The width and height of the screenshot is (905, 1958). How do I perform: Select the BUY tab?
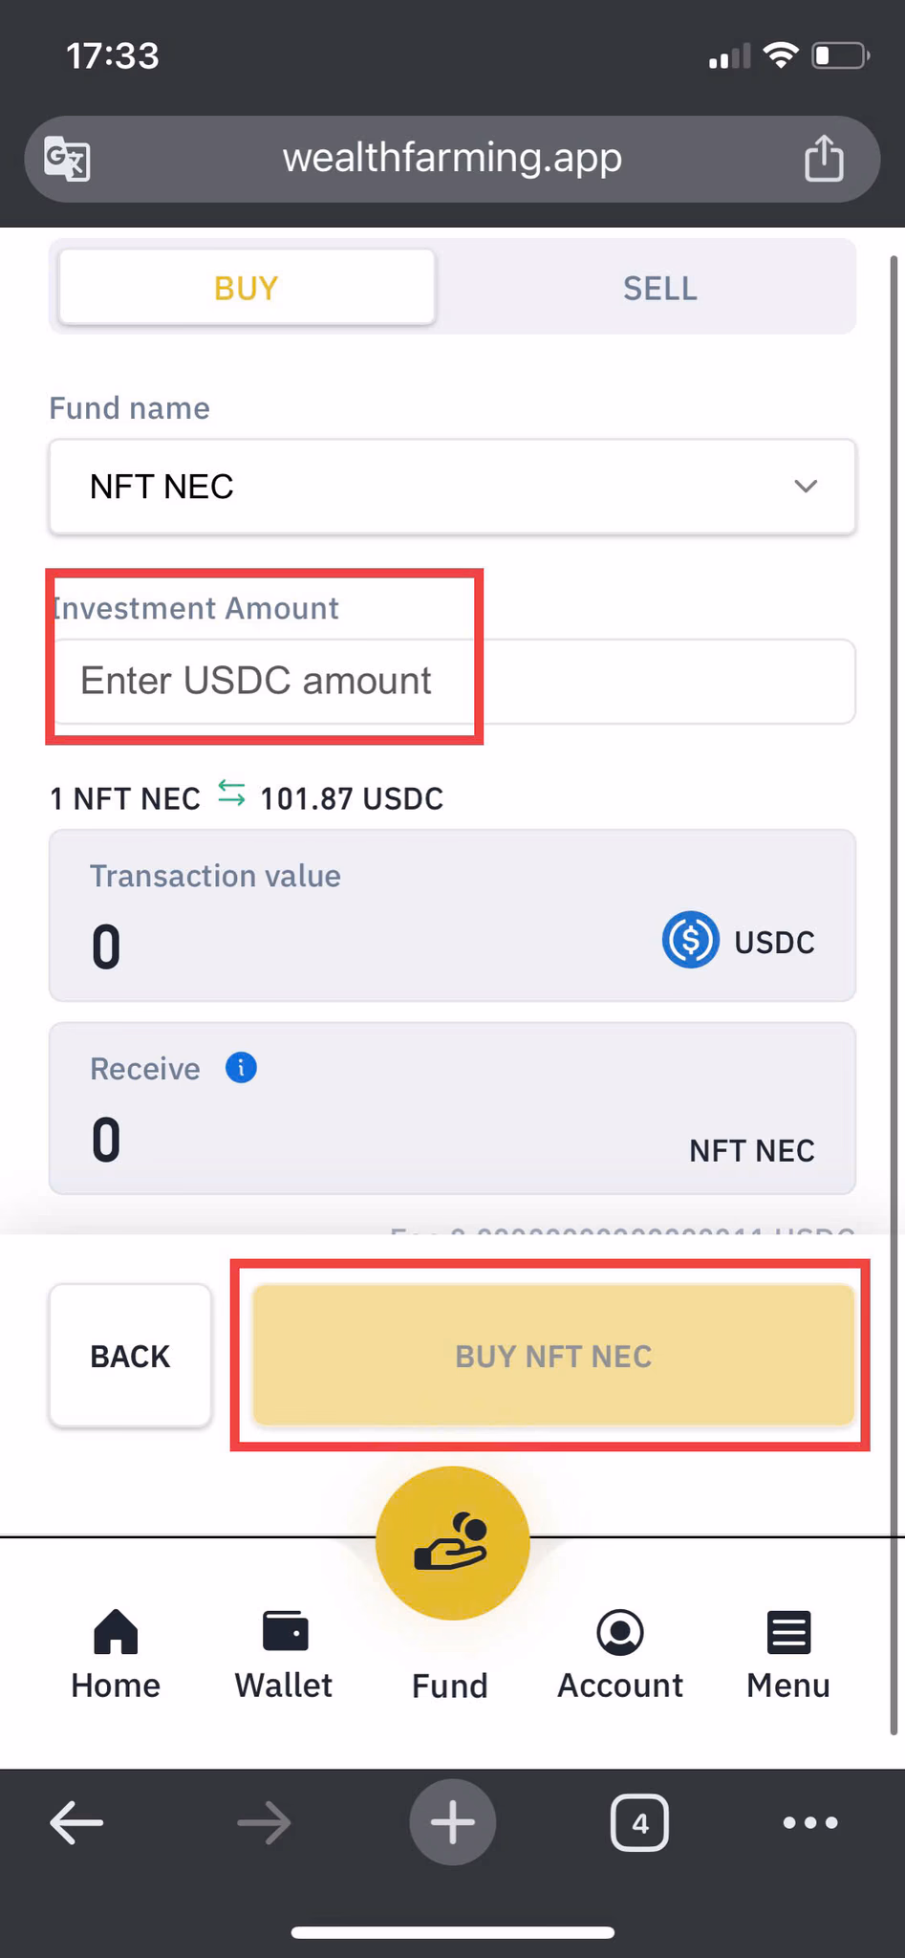pos(247,288)
